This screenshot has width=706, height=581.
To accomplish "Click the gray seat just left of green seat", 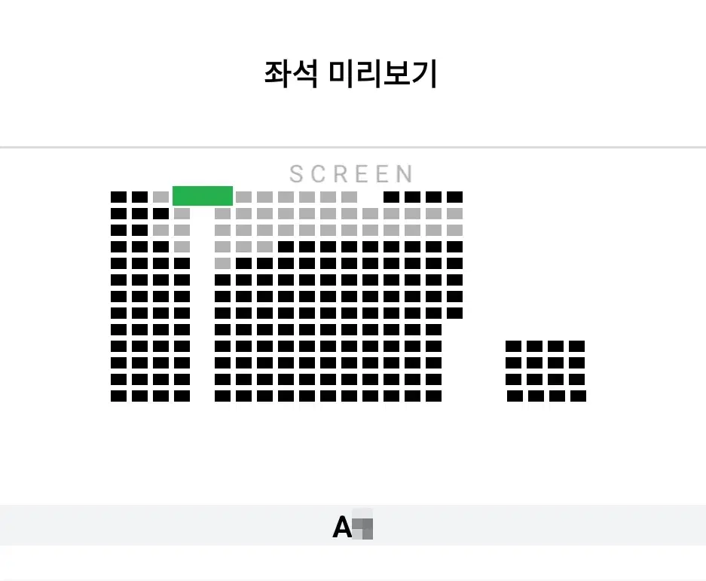I will pos(160,197).
